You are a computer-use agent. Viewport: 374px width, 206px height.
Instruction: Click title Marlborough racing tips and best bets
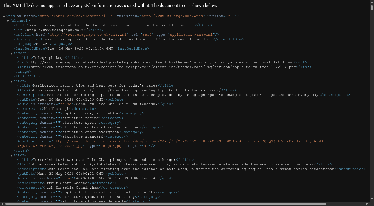point(95,85)
